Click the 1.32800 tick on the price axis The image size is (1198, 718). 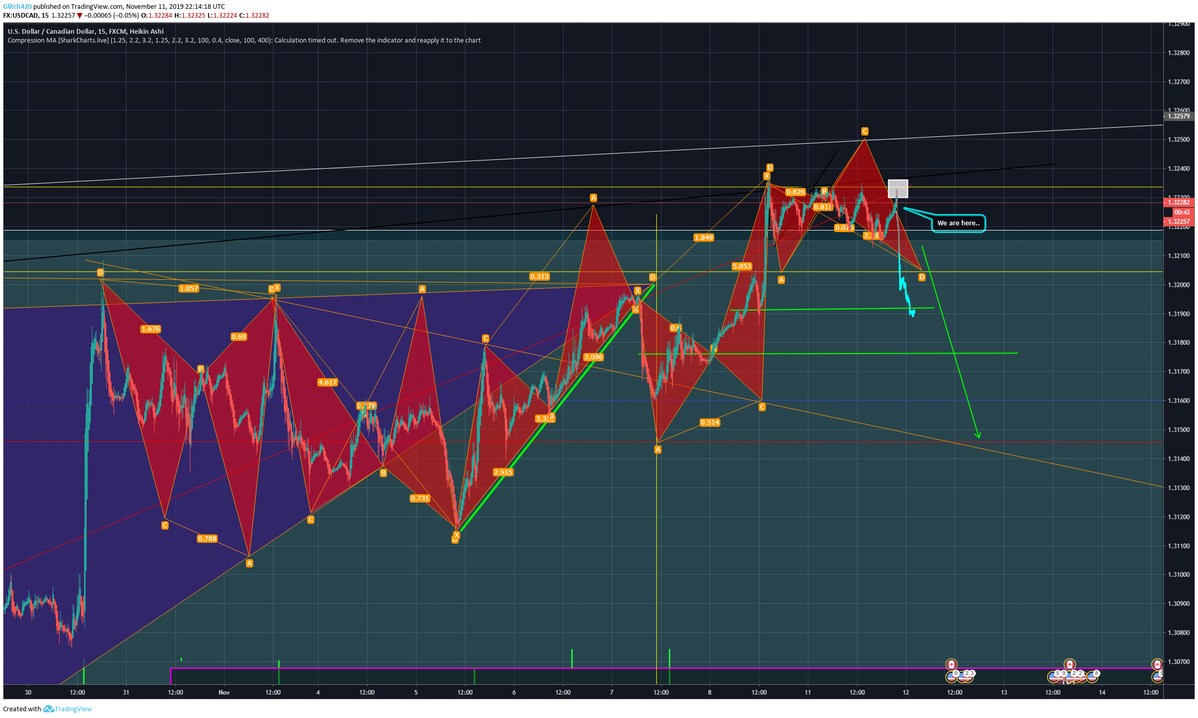click(x=1178, y=53)
